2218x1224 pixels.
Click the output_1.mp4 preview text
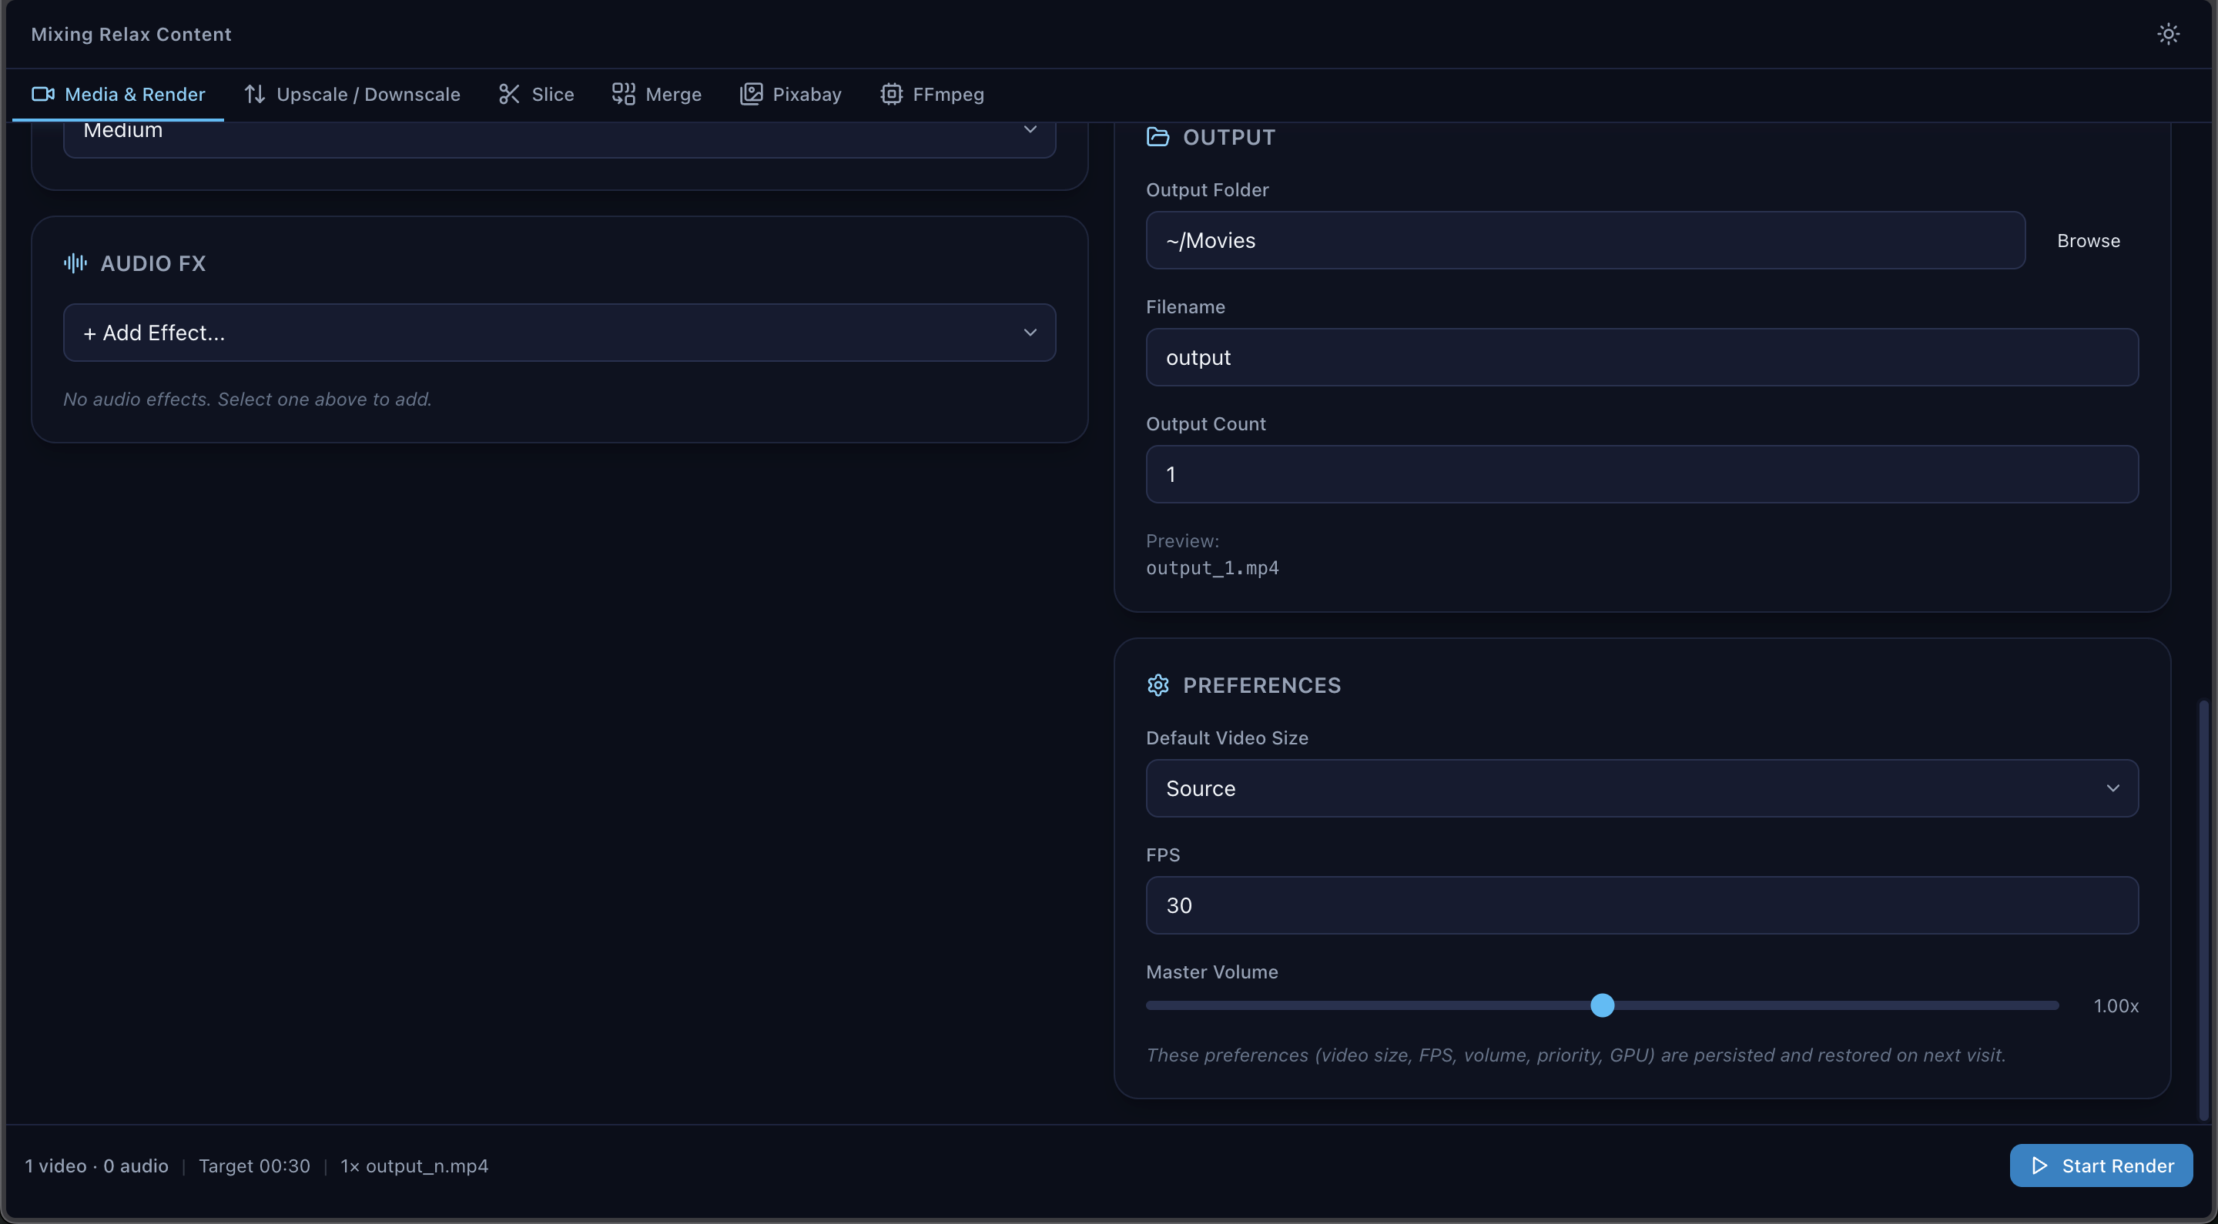tap(1211, 568)
